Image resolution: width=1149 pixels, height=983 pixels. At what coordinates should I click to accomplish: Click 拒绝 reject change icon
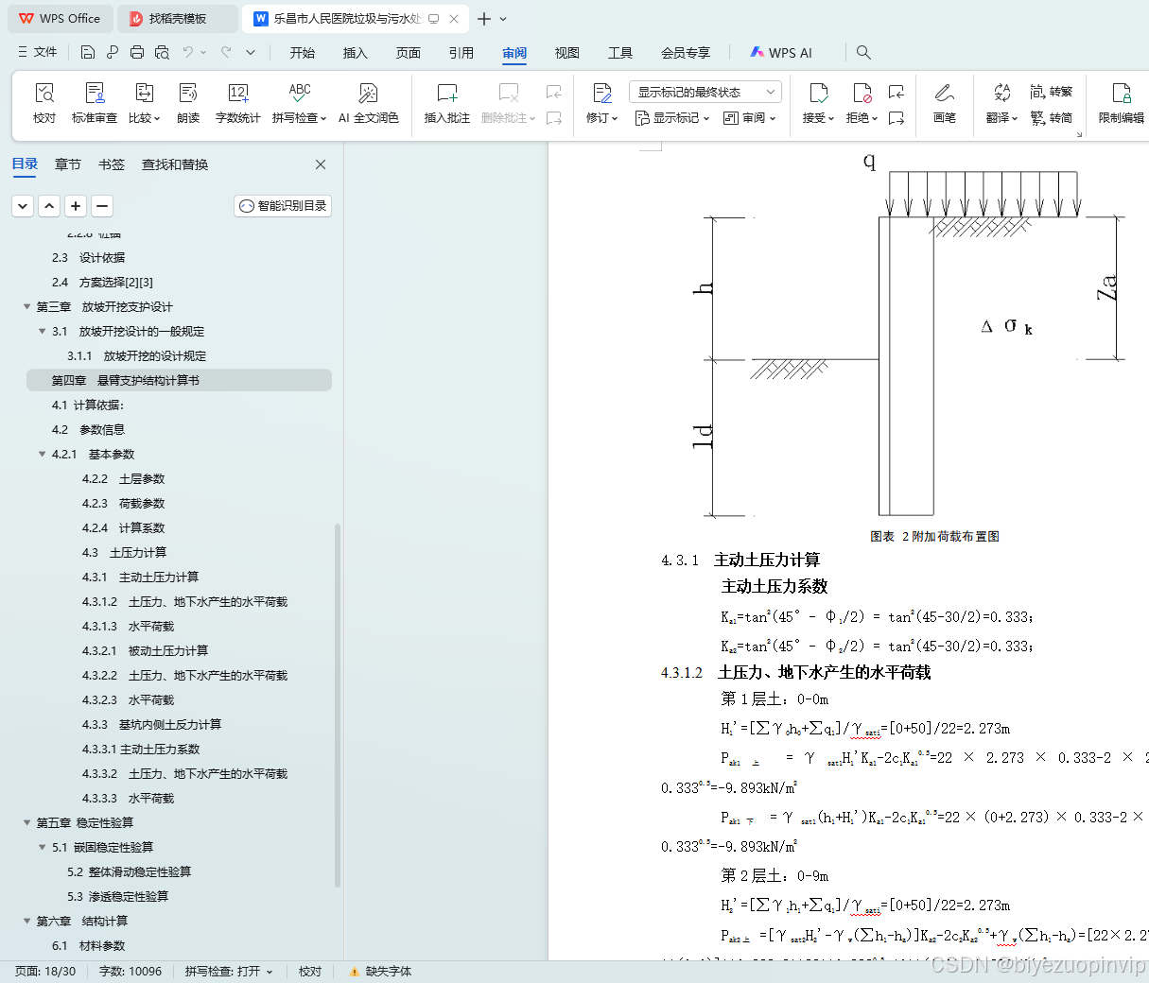[x=862, y=93]
